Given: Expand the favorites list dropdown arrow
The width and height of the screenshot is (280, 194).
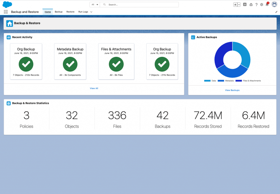Looking at the screenshot, I should 239,5.
